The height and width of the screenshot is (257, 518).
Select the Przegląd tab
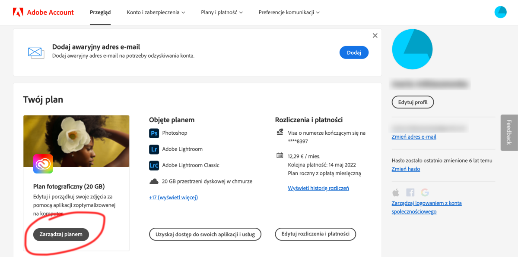(100, 12)
